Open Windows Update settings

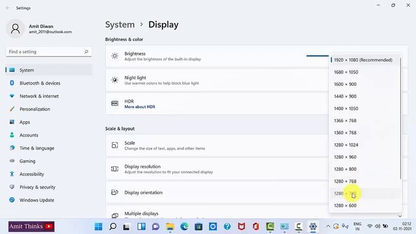tap(49, 200)
